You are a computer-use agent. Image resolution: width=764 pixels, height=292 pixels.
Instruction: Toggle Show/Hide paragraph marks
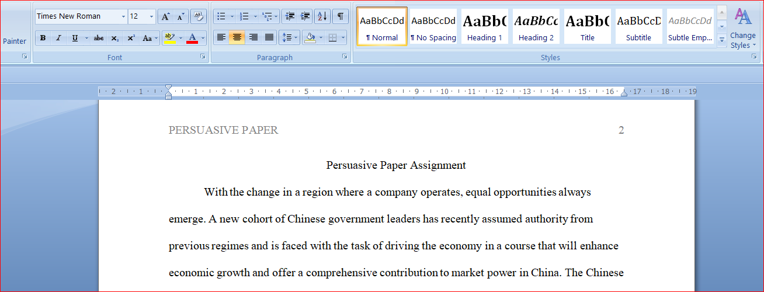[x=341, y=16]
